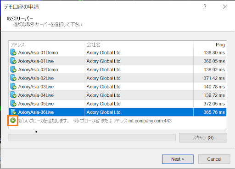235x169 pixels.
Task: Select the AxioryAsia-01Live server row
Action: (x=117, y=61)
